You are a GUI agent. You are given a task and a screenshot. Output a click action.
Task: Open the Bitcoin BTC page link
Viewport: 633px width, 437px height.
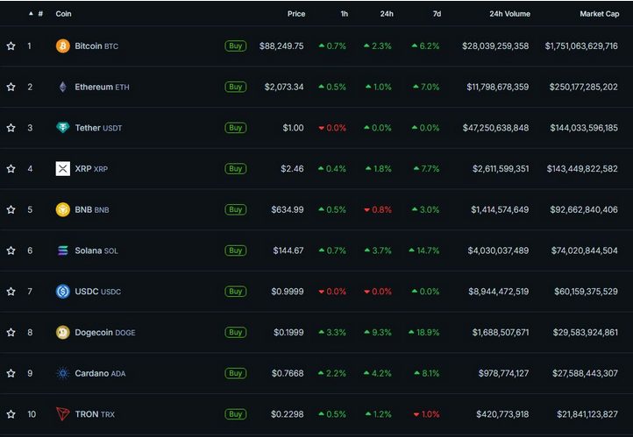96,46
